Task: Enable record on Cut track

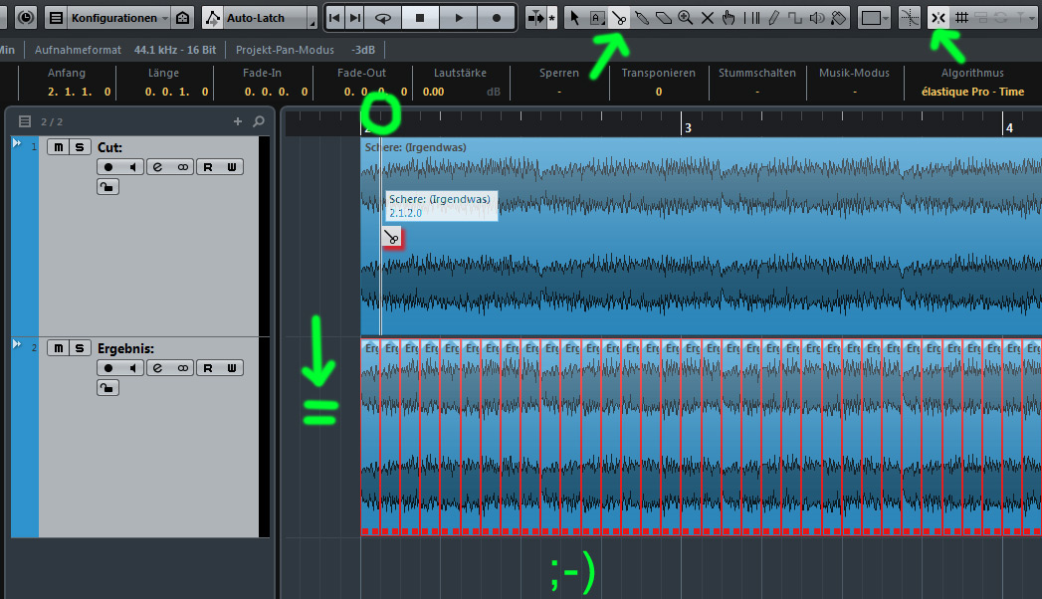Action: pyautogui.click(x=109, y=167)
